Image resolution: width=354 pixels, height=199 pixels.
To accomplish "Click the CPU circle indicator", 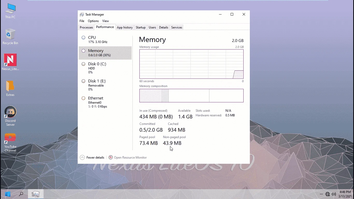I will click(x=83, y=38).
